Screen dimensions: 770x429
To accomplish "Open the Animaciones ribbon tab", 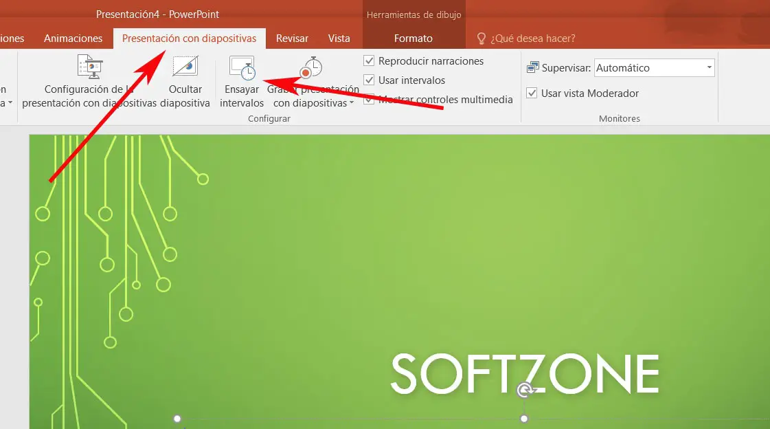I will coord(73,38).
